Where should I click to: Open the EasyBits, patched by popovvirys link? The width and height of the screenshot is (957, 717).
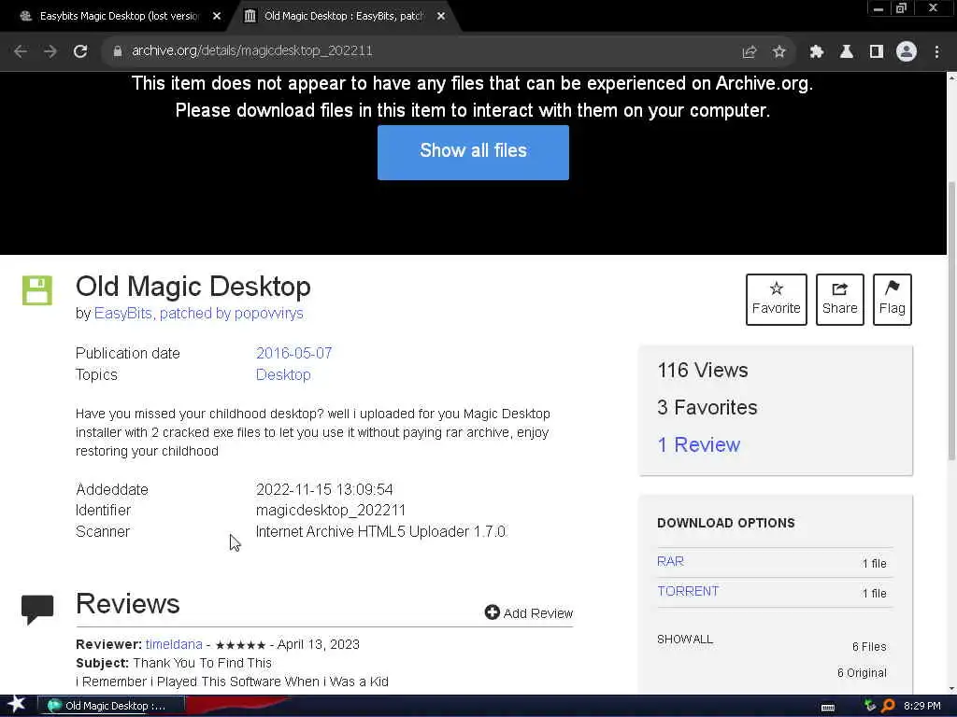(198, 314)
